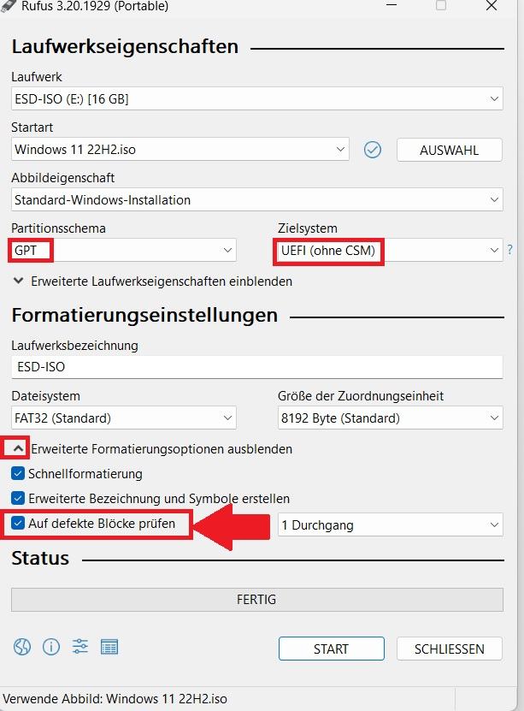Screen dimensions: 524x711
Task: Click the Rufus USB icon in title bar
Action: [9, 6]
